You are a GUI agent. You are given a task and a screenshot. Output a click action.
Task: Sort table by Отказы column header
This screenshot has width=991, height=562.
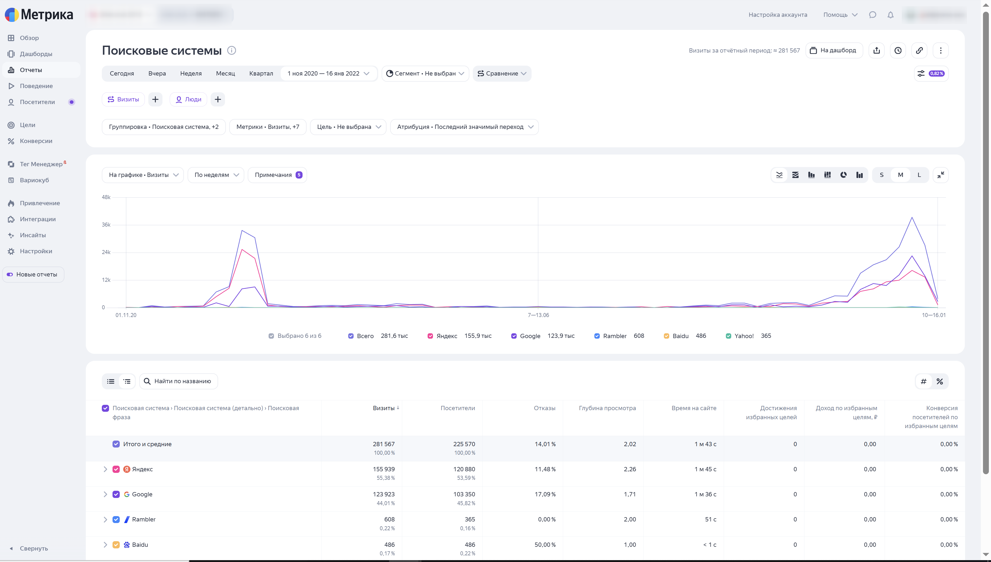point(545,408)
